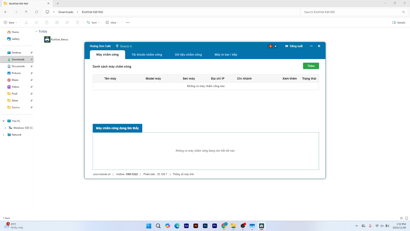Switch to the Tài khoản chấm công tab

coord(147,55)
